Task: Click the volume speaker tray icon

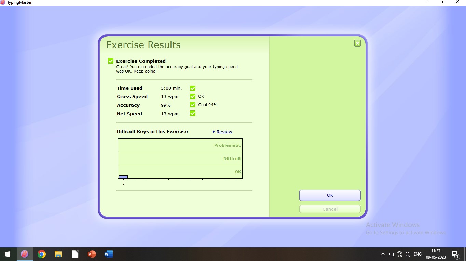Action: pyautogui.click(x=407, y=254)
